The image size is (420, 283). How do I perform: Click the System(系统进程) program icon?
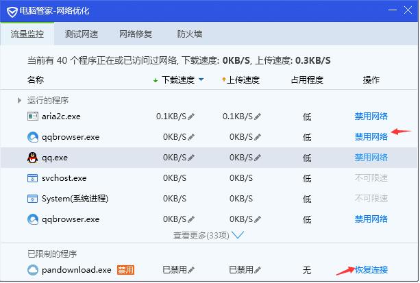32,199
